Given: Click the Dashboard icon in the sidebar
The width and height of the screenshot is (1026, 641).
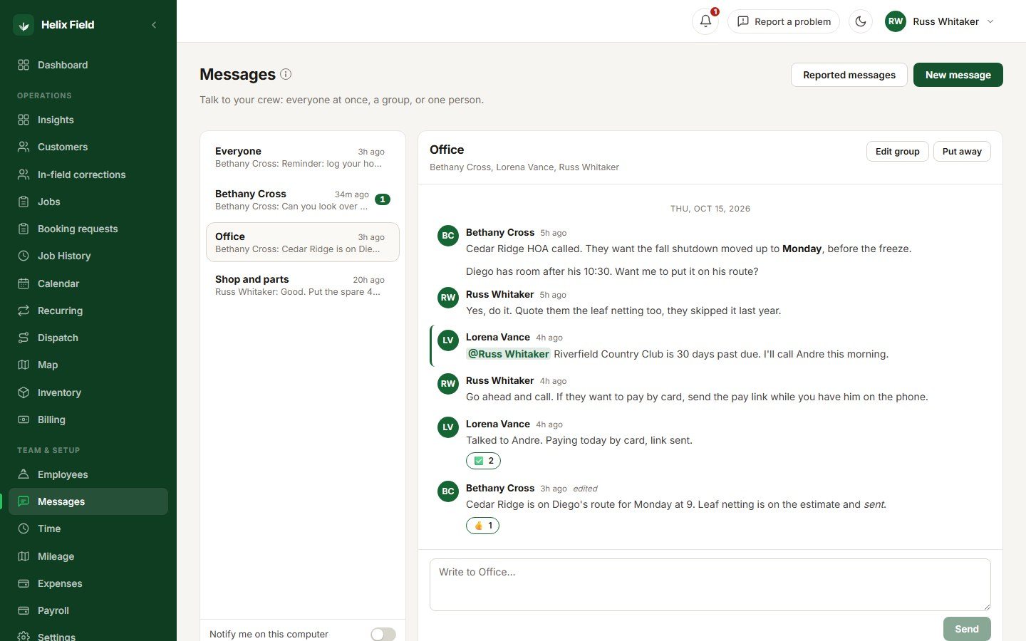Looking at the screenshot, I should pyautogui.click(x=24, y=65).
